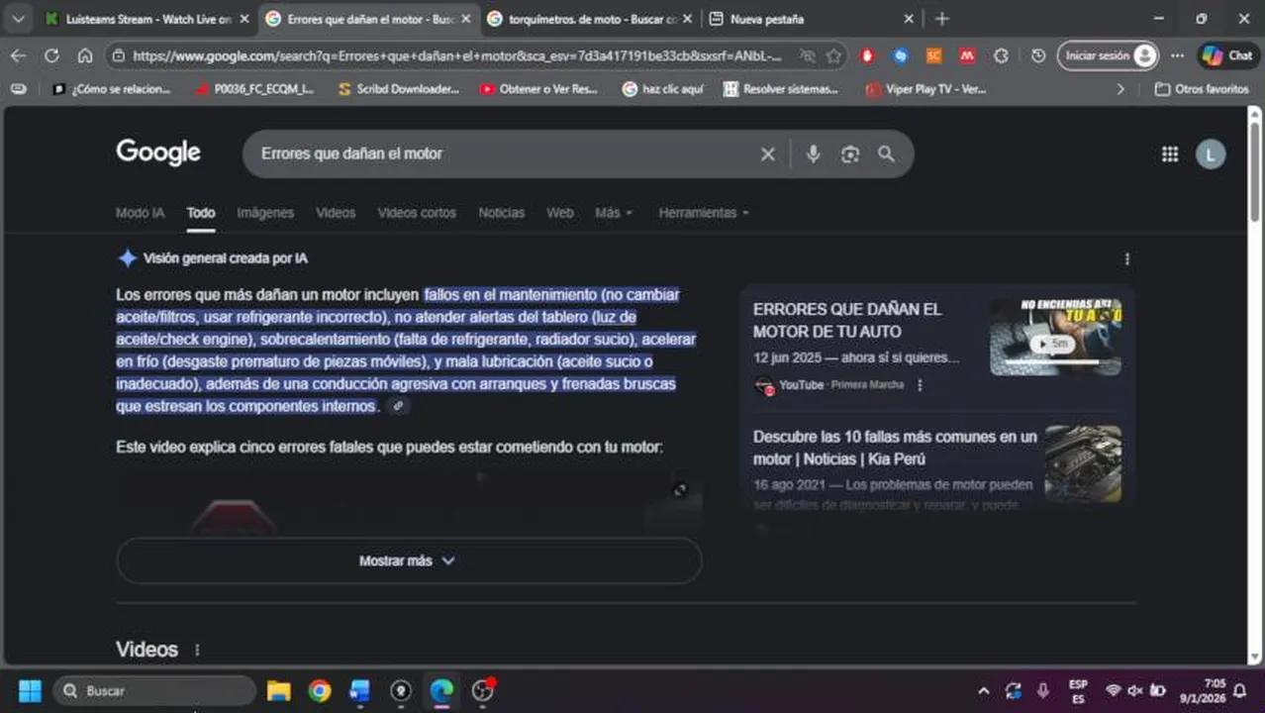Open the Copilot Chat button
1265x713 pixels.
[x=1227, y=56]
